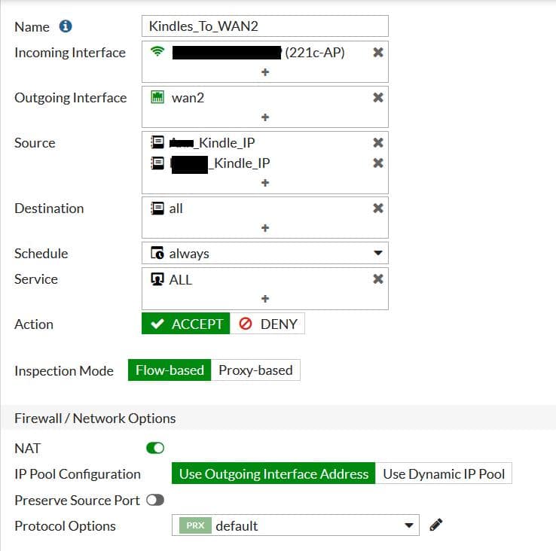Remove the 221c-AP incoming interface entry
This screenshot has height=551, width=556.
(378, 53)
